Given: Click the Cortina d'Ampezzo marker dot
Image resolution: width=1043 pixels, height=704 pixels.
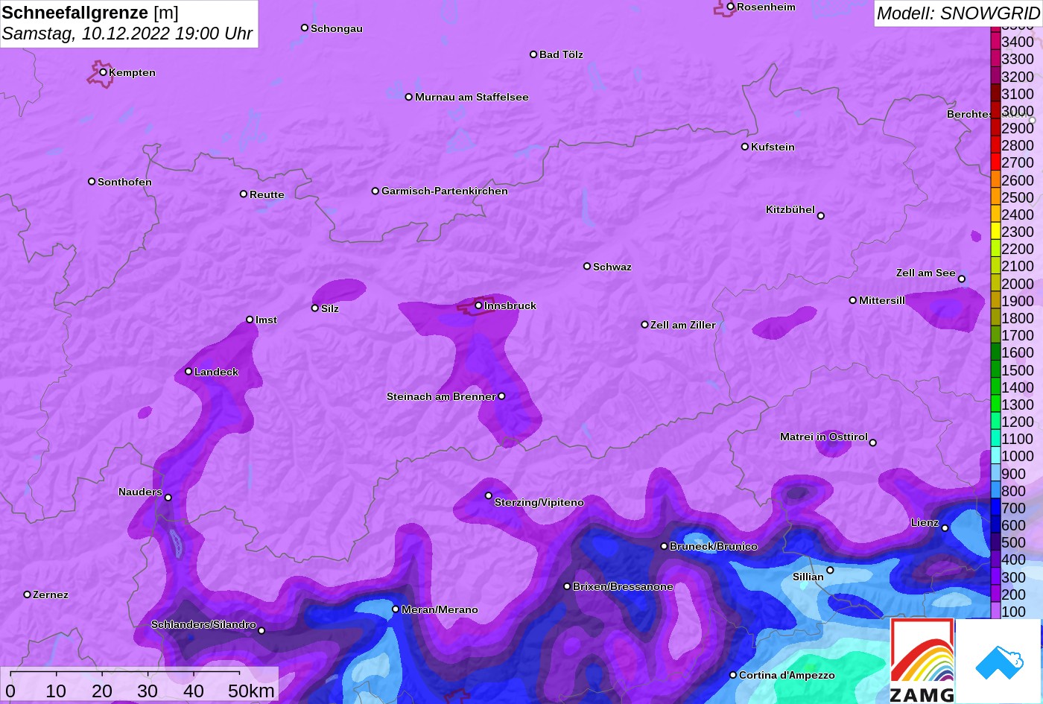Looking at the screenshot, I should (732, 675).
